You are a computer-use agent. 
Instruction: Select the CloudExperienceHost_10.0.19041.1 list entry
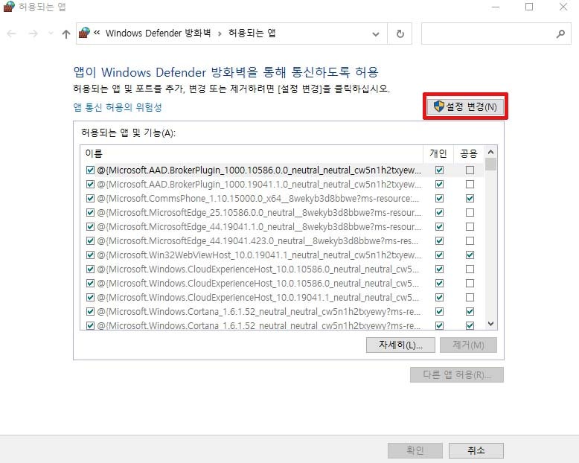click(257, 298)
